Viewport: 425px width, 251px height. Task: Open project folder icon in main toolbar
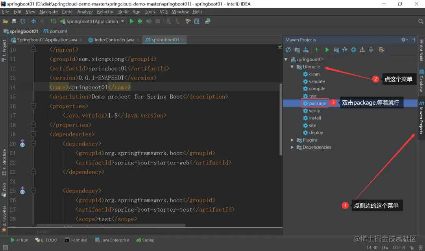pyautogui.click(x=5, y=21)
